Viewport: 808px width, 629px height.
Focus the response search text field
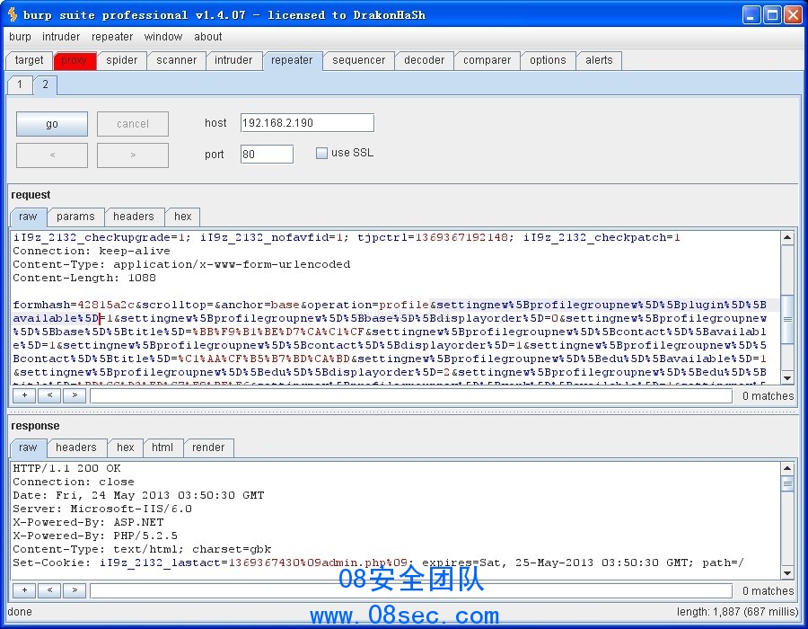(411, 591)
